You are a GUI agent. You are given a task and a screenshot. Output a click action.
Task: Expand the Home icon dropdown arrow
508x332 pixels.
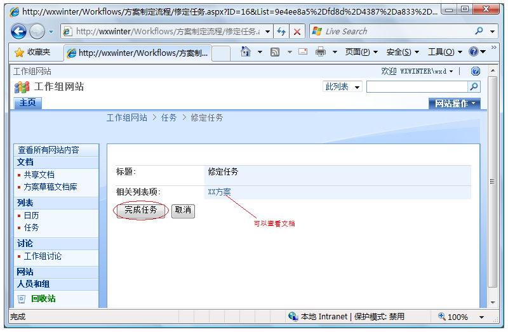click(x=260, y=52)
